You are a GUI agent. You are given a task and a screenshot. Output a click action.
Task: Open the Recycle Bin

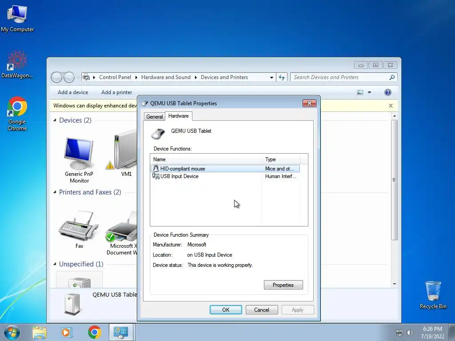(x=433, y=295)
